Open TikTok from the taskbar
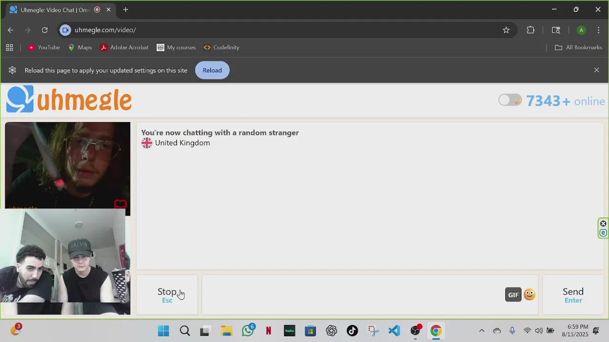The width and height of the screenshot is (609, 342). tap(352, 331)
